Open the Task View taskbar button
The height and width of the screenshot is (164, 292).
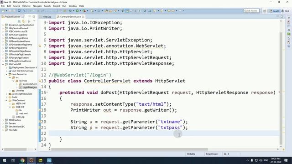point(13,160)
